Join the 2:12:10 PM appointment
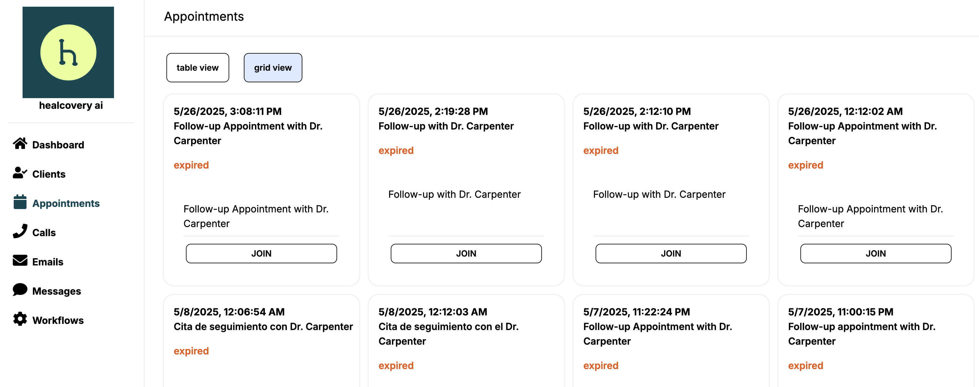 coord(671,253)
